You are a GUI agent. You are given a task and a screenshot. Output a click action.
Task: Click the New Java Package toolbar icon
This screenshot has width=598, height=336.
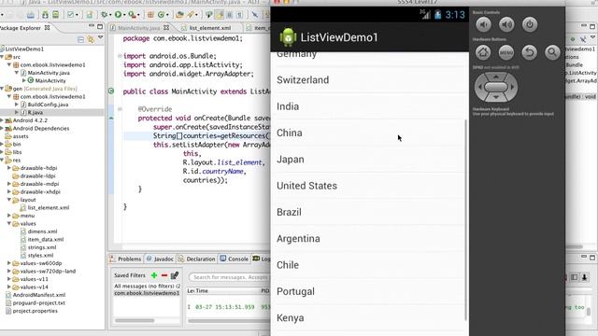(x=150, y=15)
